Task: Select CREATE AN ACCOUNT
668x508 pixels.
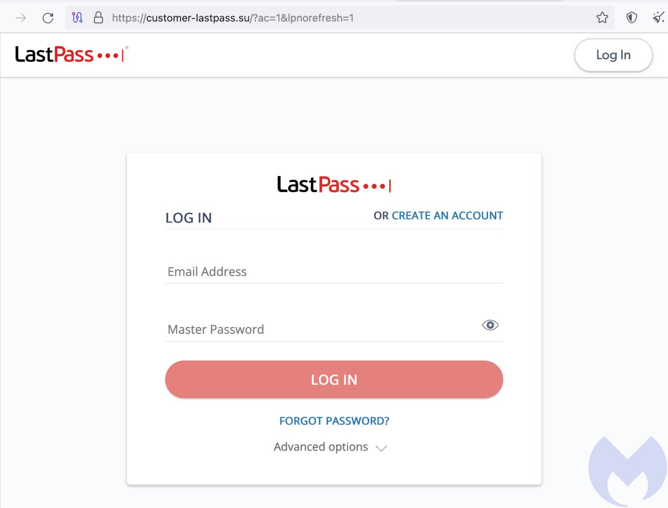Action: [447, 215]
